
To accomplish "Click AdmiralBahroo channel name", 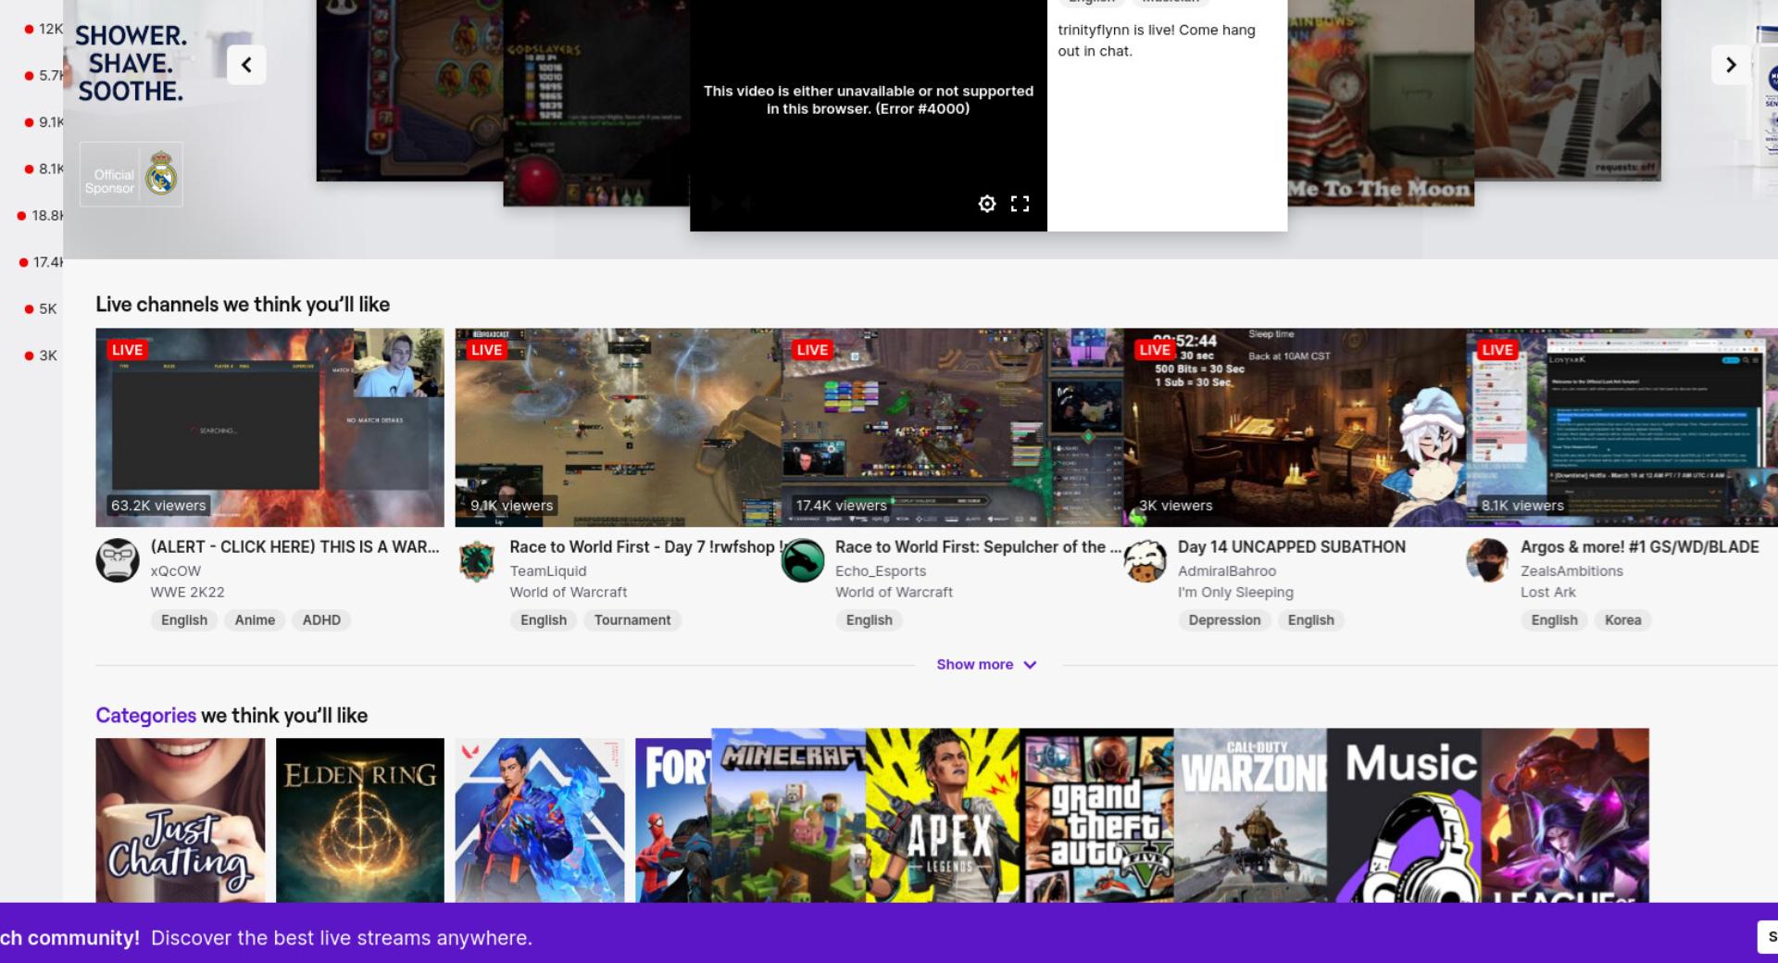I will [1227, 570].
